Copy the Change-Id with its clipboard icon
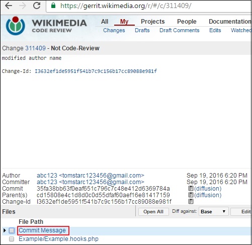Viewport: 252px width, 245px height. [191, 201]
